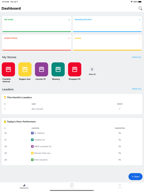
Task: Tap the Start button
Action: coord(135,176)
